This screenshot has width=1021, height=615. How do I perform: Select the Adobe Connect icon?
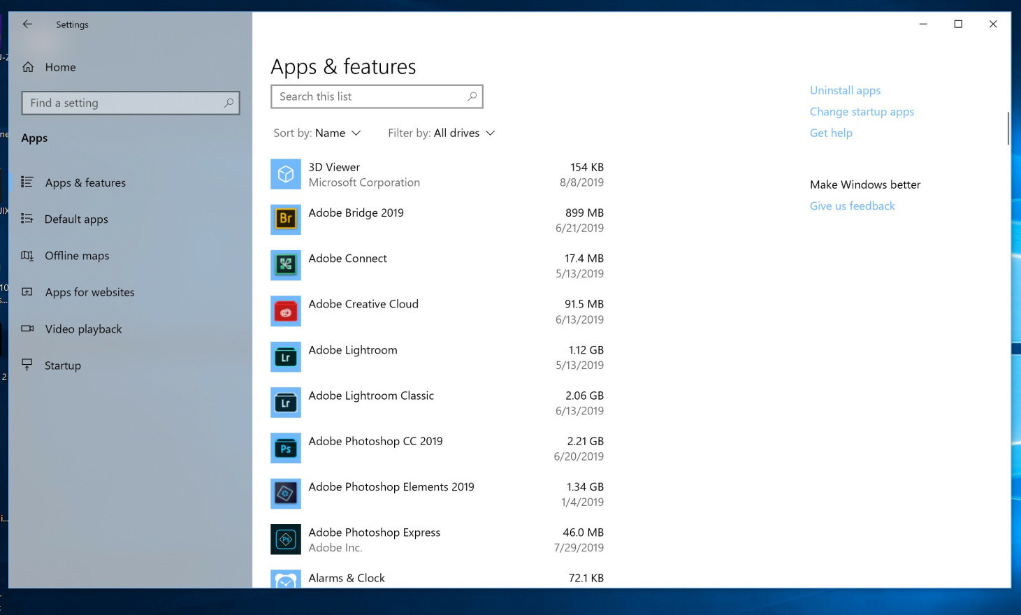[286, 266]
